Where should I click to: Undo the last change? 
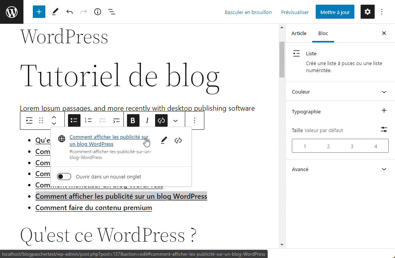[70, 12]
